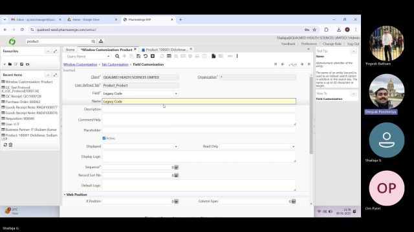The width and height of the screenshot is (414, 232).
Task: Click the product search box
Action: pos(58,41)
